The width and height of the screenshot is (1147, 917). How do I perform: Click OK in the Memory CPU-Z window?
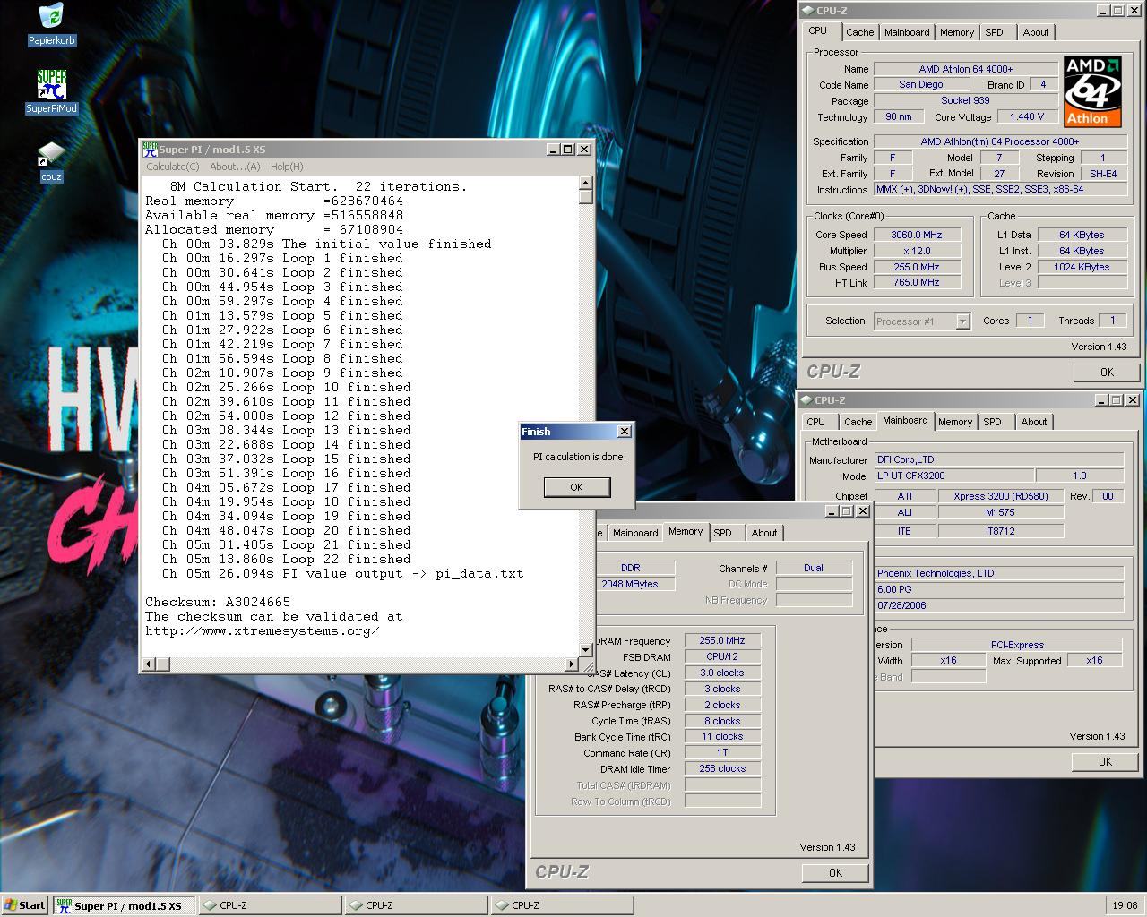835,873
